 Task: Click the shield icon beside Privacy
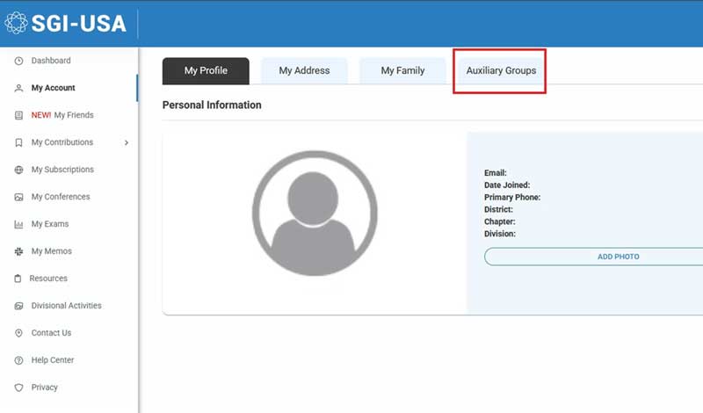(x=18, y=388)
